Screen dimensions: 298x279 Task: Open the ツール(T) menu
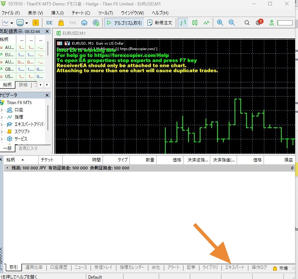point(105,13)
